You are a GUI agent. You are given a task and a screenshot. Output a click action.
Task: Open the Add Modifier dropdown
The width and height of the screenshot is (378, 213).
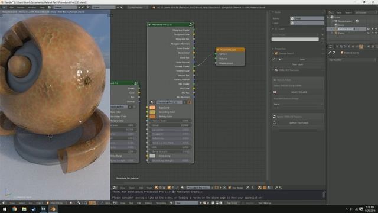point(352,60)
